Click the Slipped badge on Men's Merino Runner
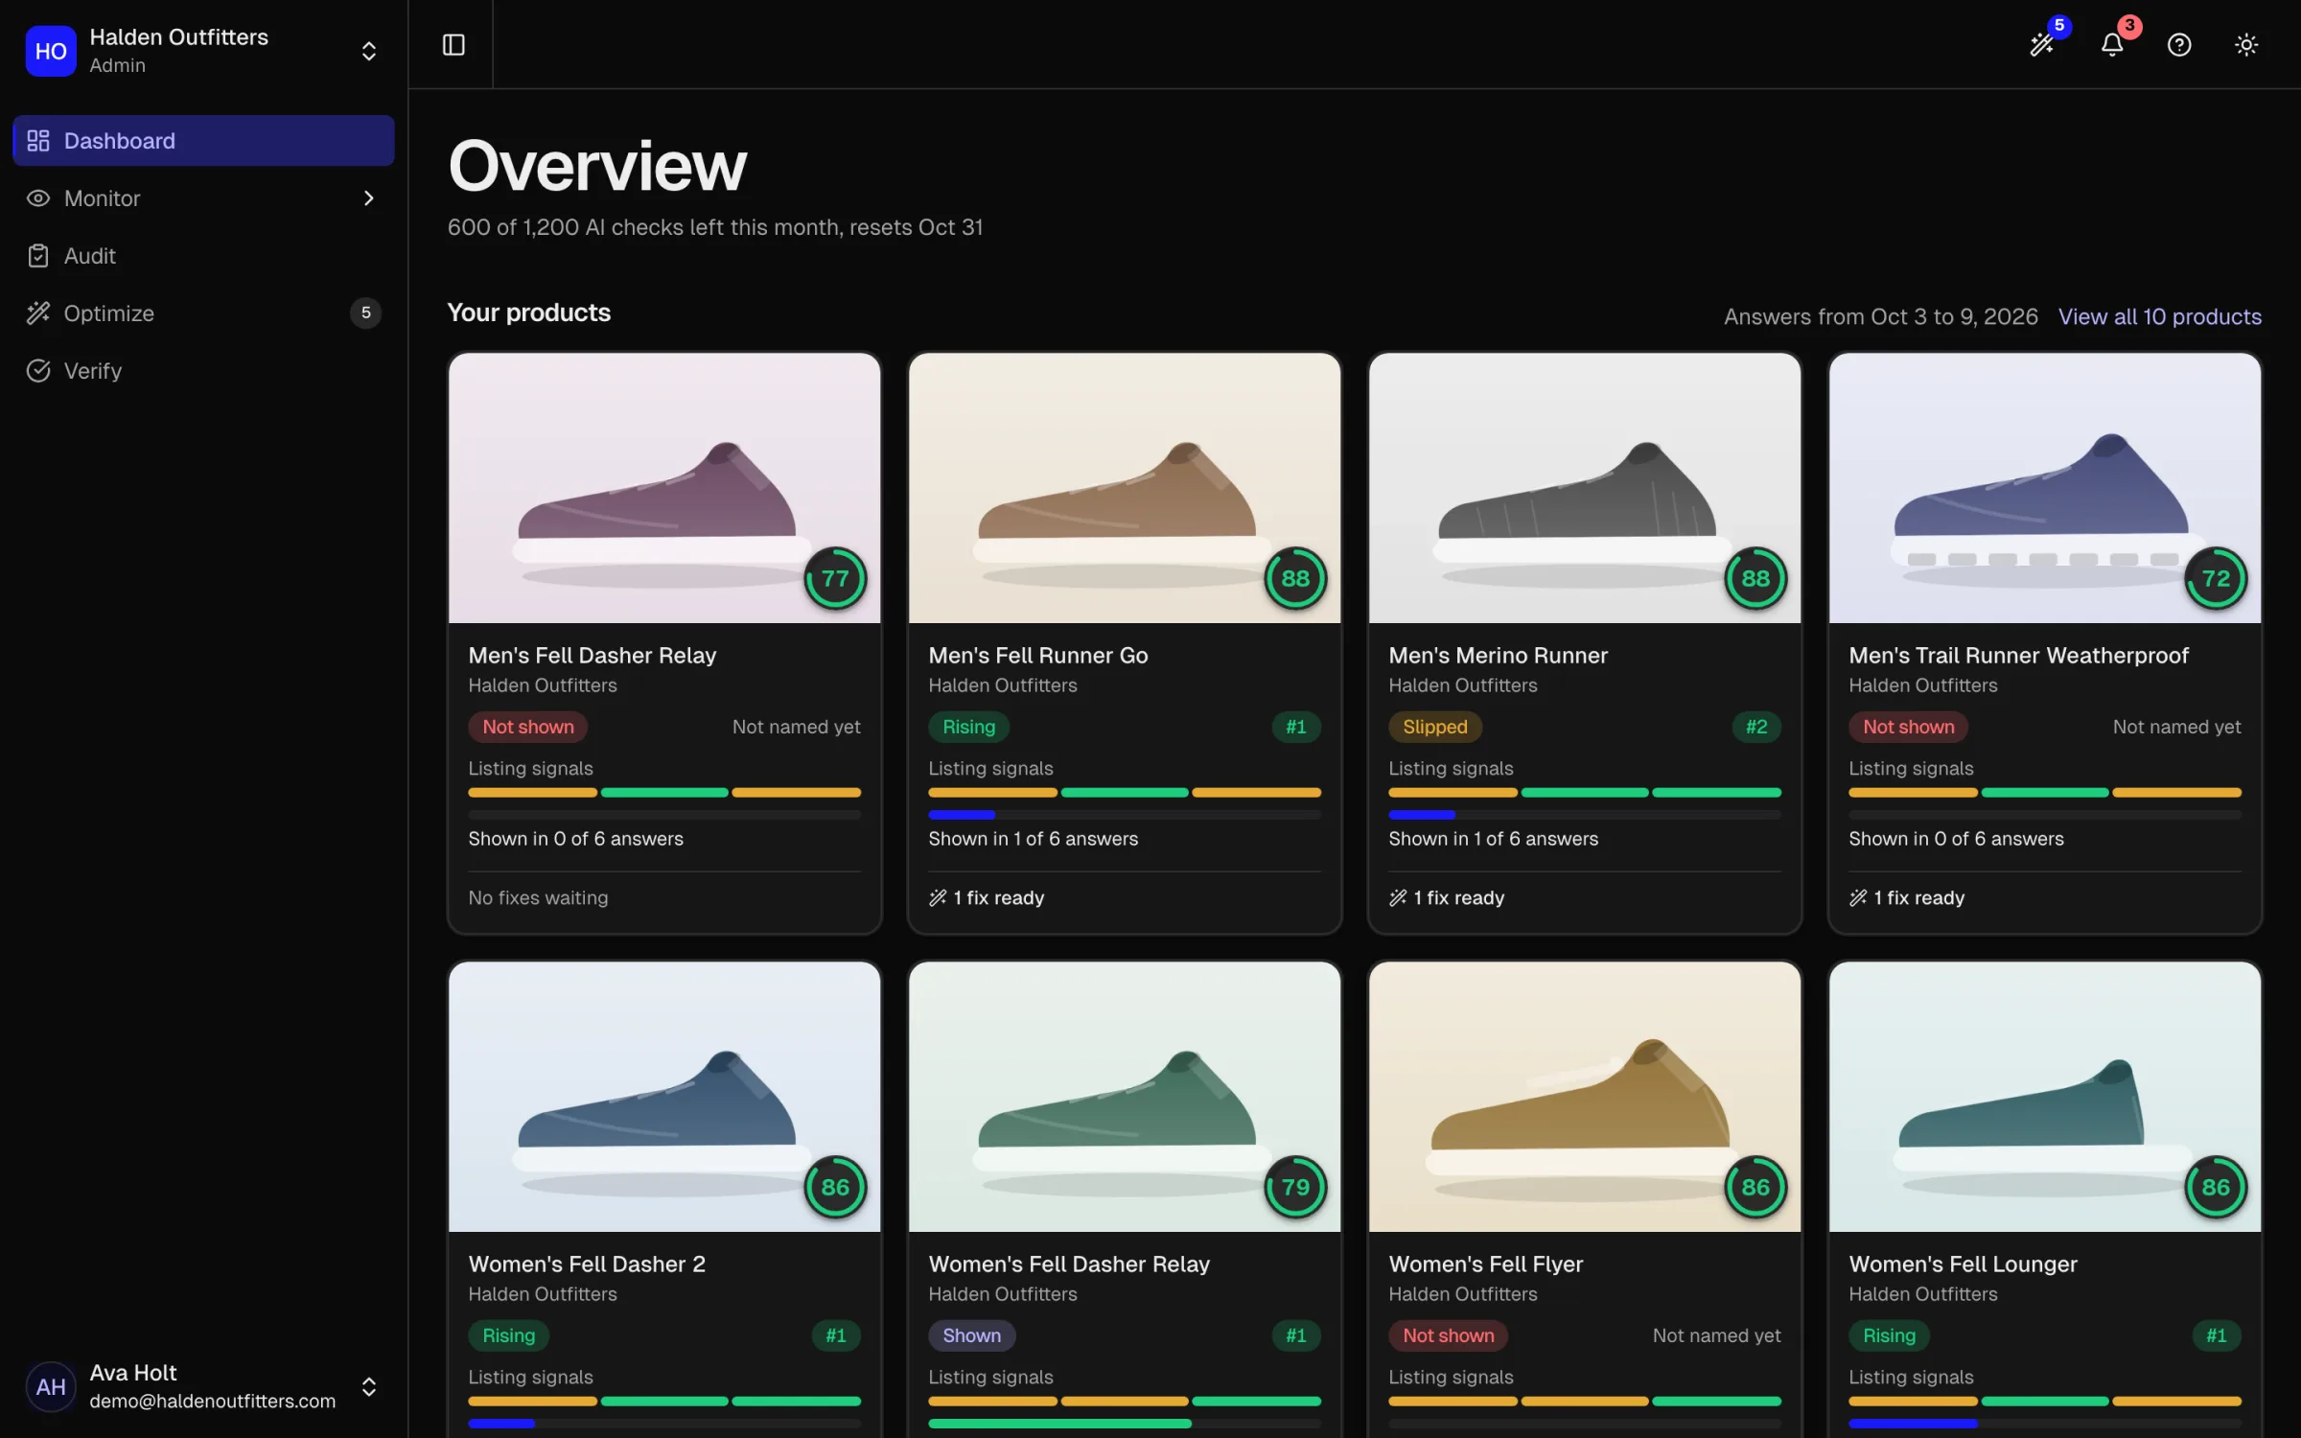 click(x=1434, y=727)
